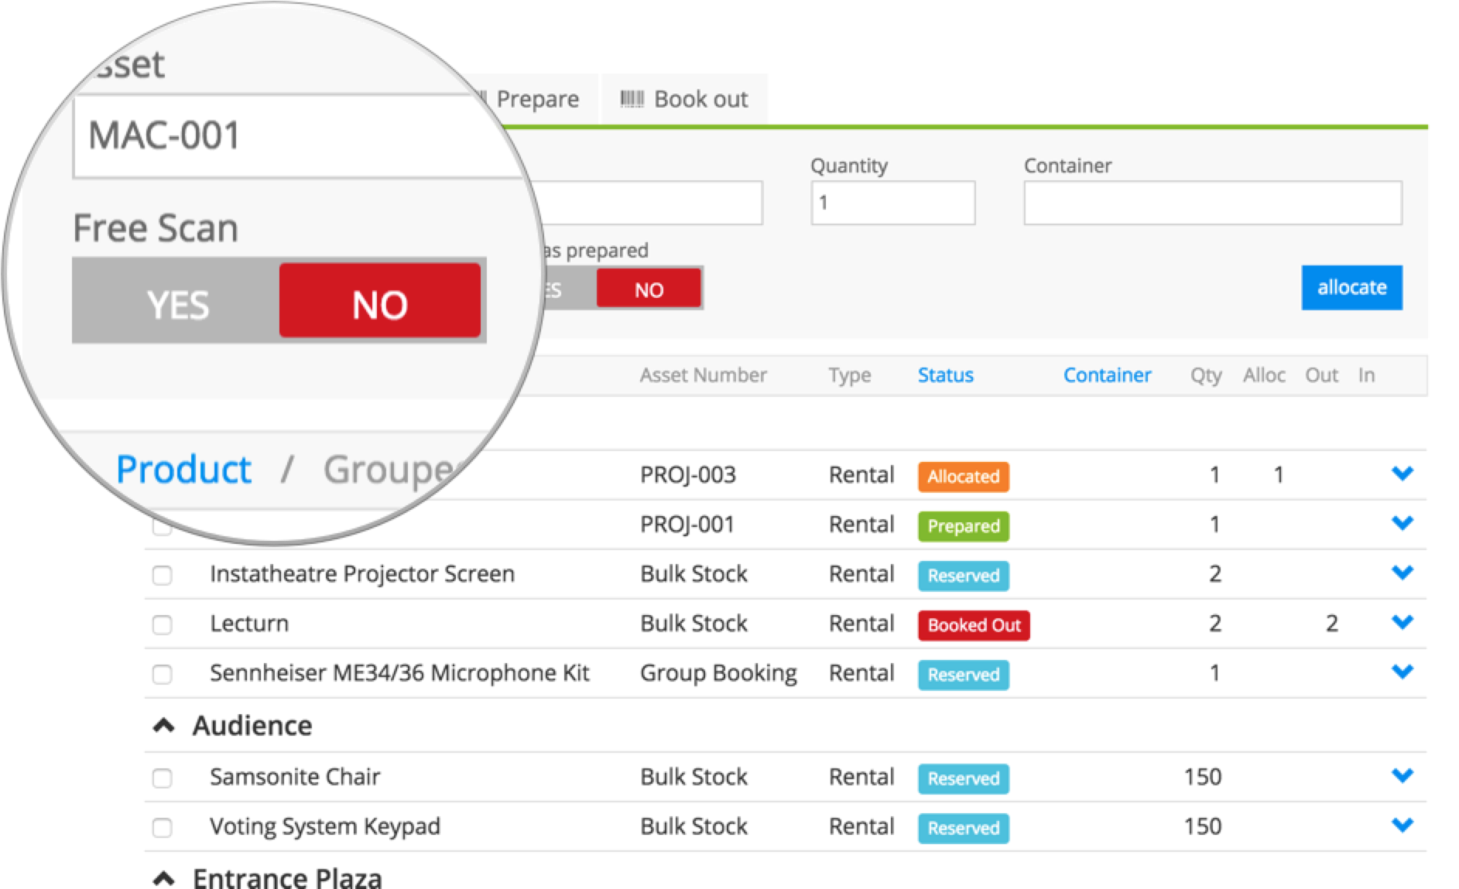Click the Booked Out status badge on Lecturn
Viewport: 1459px width, 889px height.
(x=973, y=625)
